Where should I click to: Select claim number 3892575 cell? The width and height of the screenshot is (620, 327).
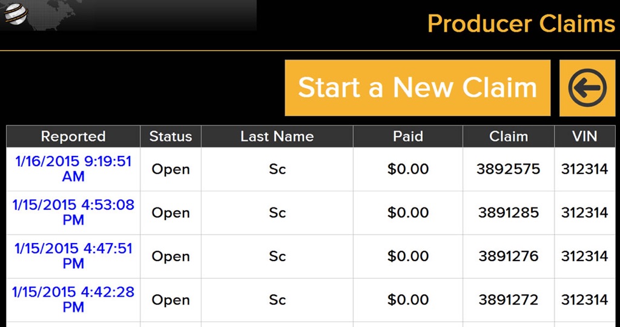click(509, 169)
